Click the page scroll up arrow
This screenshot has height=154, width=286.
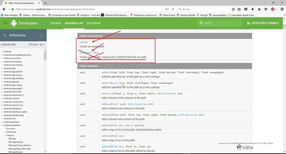284,19
